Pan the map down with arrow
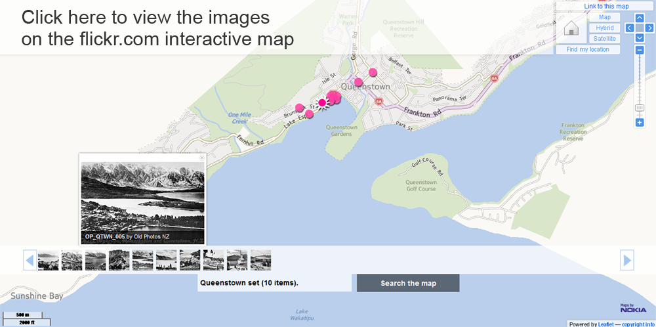Viewport: 656px width, 327px height. pyautogui.click(x=640, y=38)
